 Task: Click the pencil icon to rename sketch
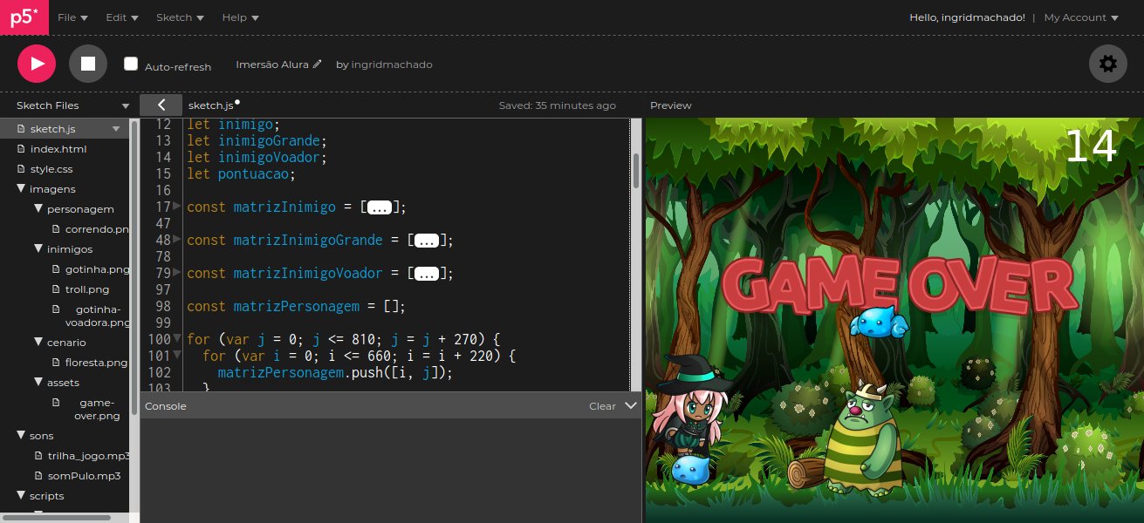(x=318, y=65)
